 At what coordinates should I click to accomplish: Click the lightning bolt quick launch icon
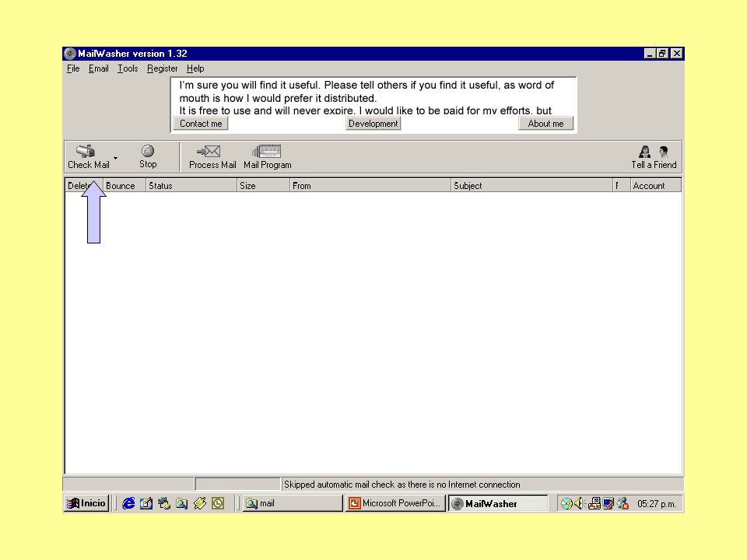coord(200,503)
